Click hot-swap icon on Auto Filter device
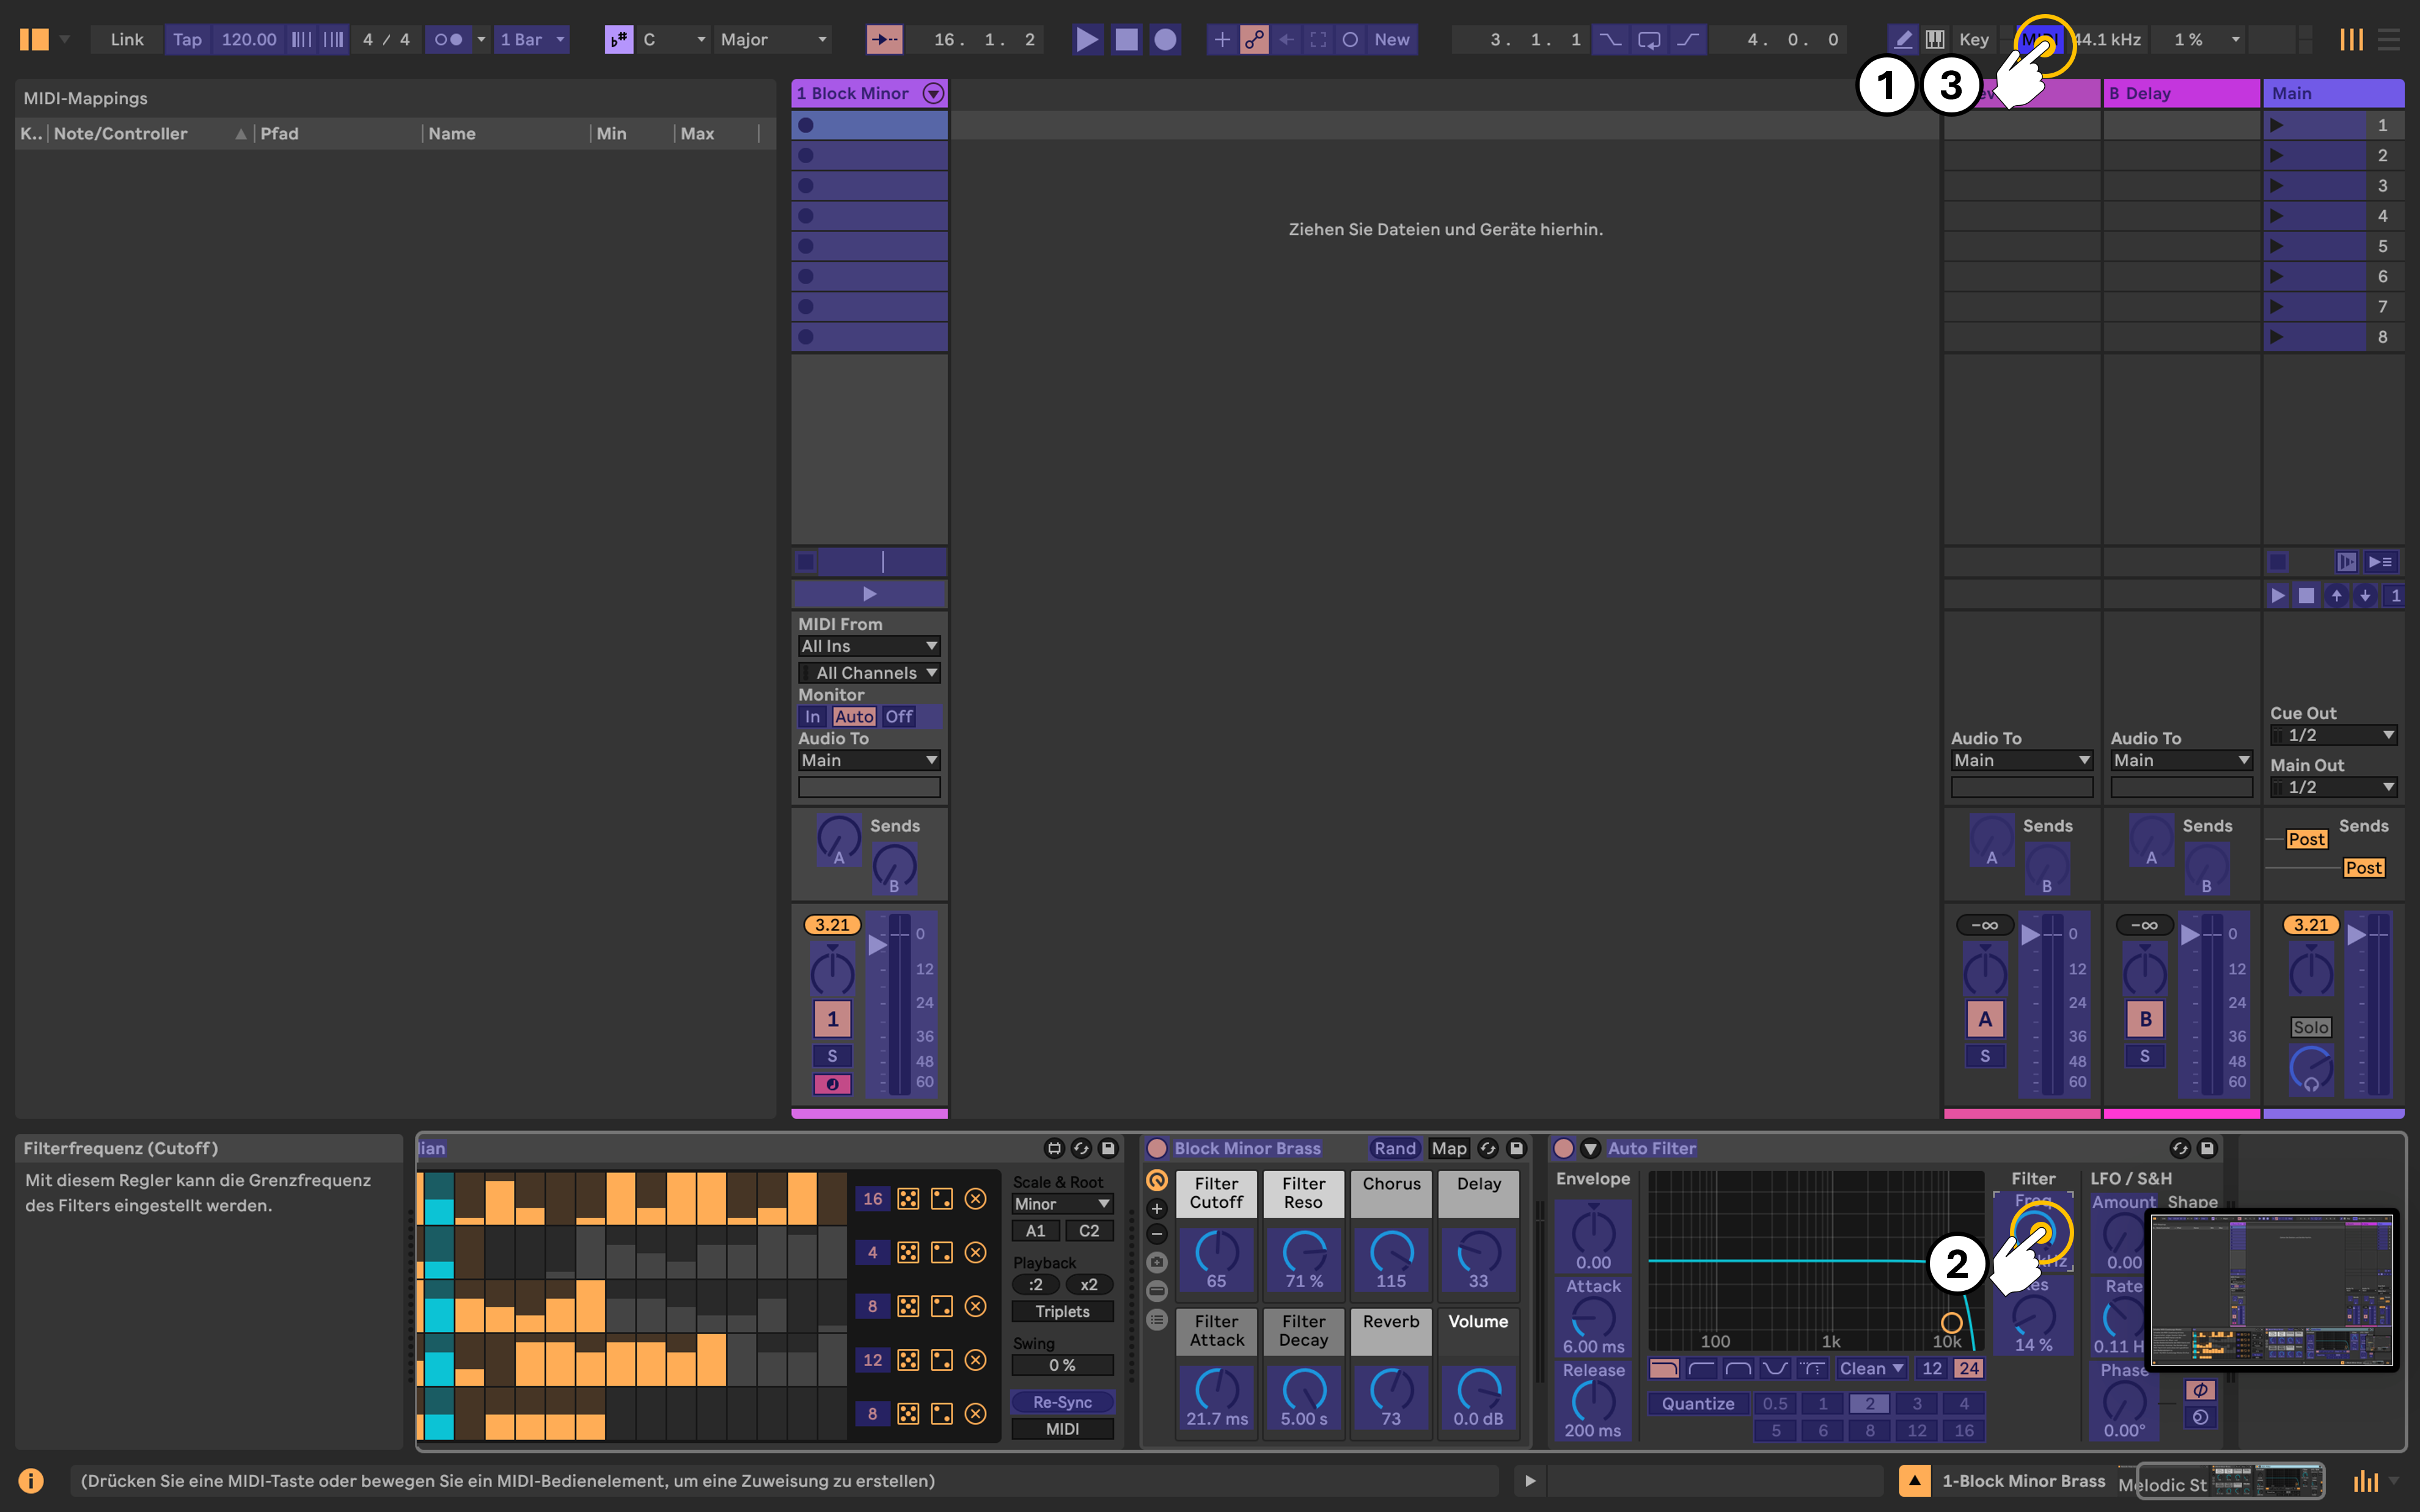This screenshot has height=1512, width=2420. (x=2180, y=1148)
